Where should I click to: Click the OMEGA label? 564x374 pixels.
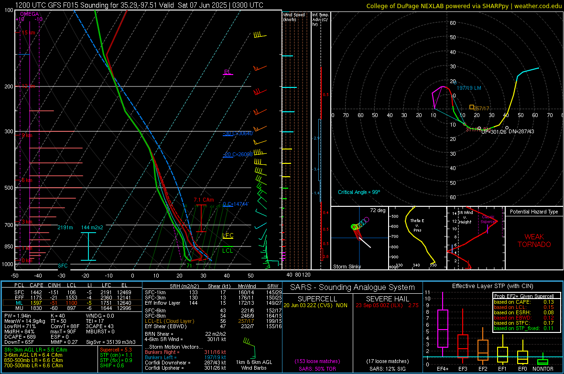(29, 14)
